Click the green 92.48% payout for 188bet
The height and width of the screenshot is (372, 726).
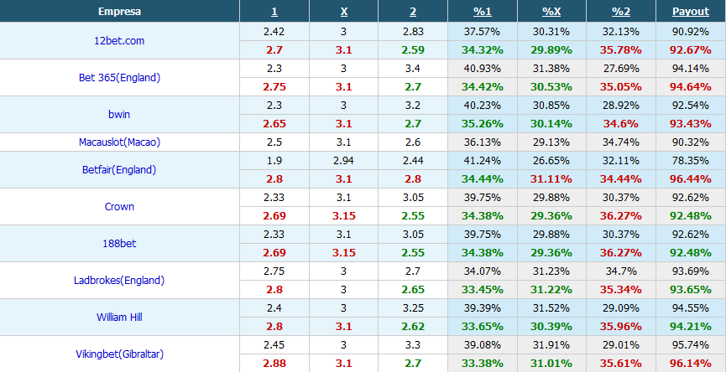(x=691, y=253)
